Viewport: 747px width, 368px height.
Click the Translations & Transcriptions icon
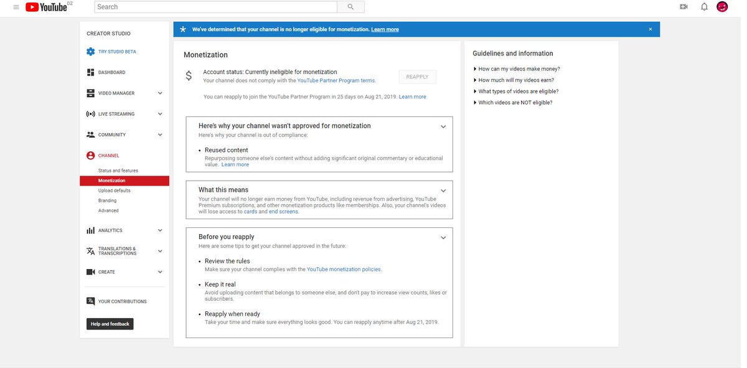click(91, 251)
